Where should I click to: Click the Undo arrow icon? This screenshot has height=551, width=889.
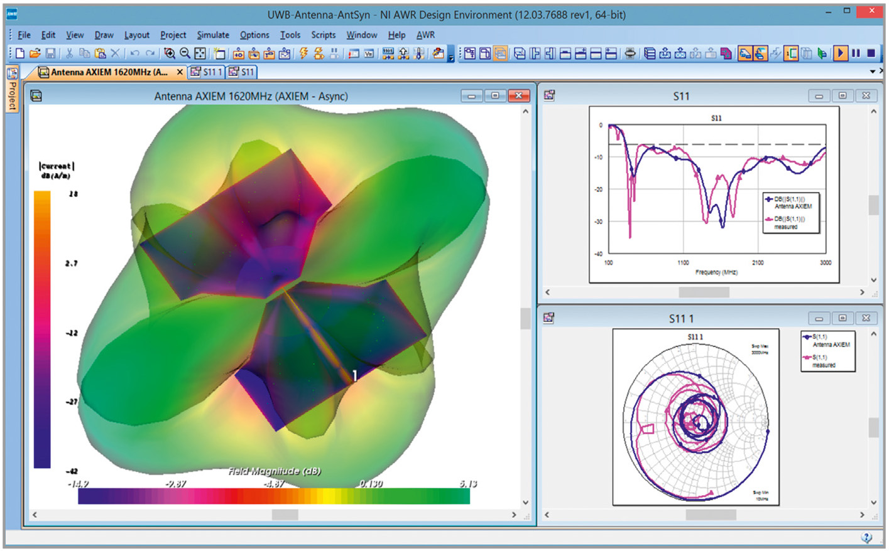pyautogui.click(x=134, y=54)
